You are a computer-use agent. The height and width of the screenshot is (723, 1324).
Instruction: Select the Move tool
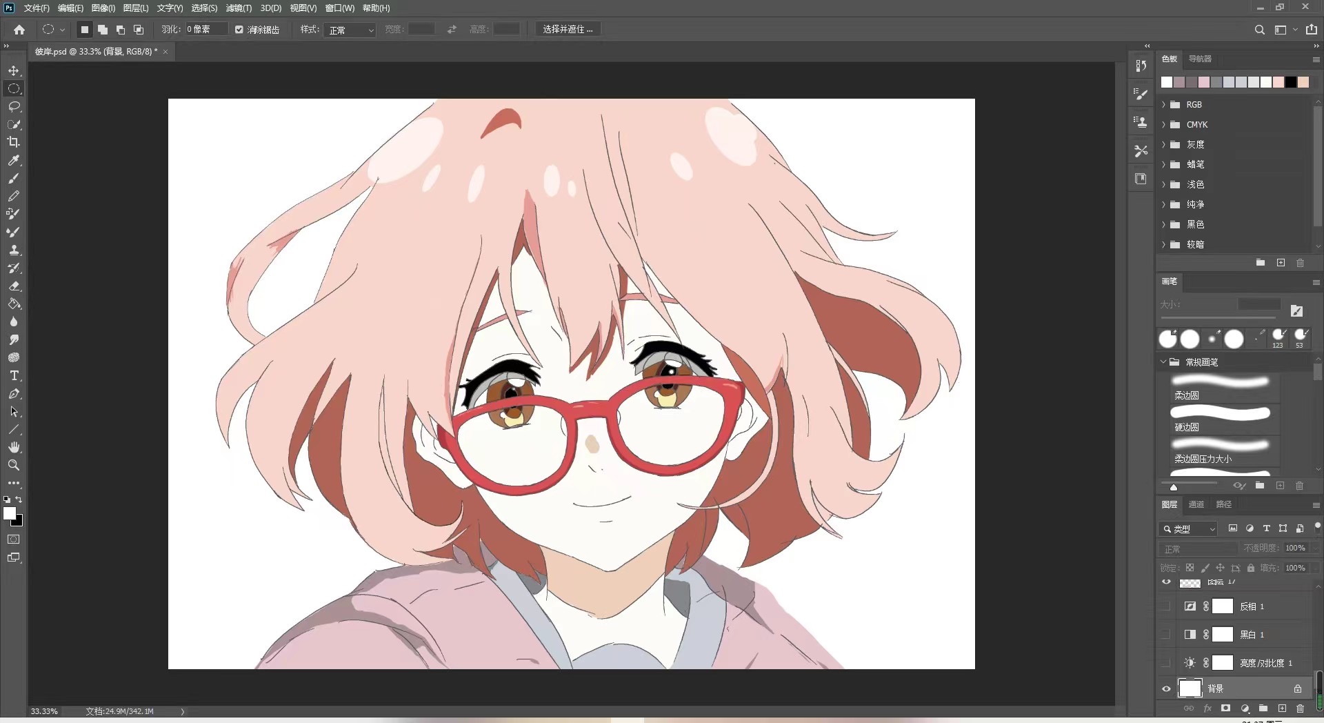pyautogui.click(x=14, y=71)
